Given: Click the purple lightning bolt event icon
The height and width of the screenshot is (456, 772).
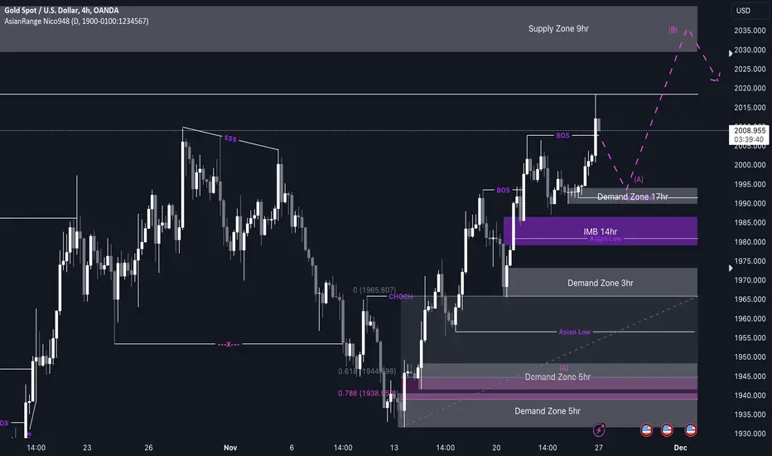Looking at the screenshot, I should tap(599, 429).
